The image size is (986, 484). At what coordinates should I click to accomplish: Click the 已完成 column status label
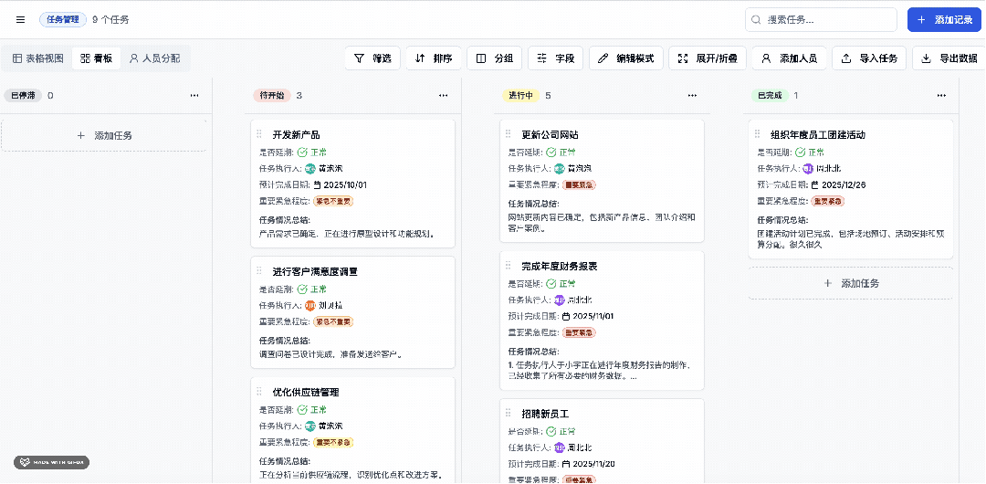click(x=770, y=96)
